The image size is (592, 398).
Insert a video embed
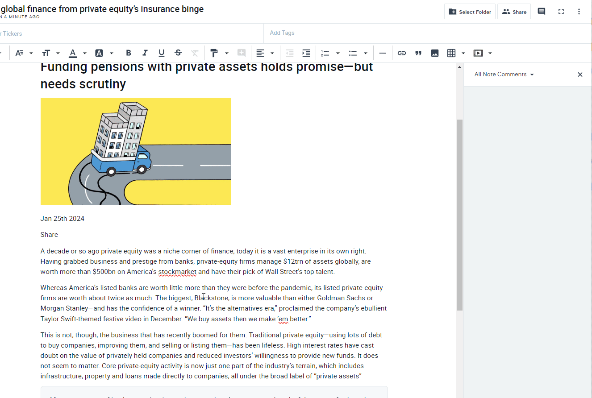pos(478,53)
